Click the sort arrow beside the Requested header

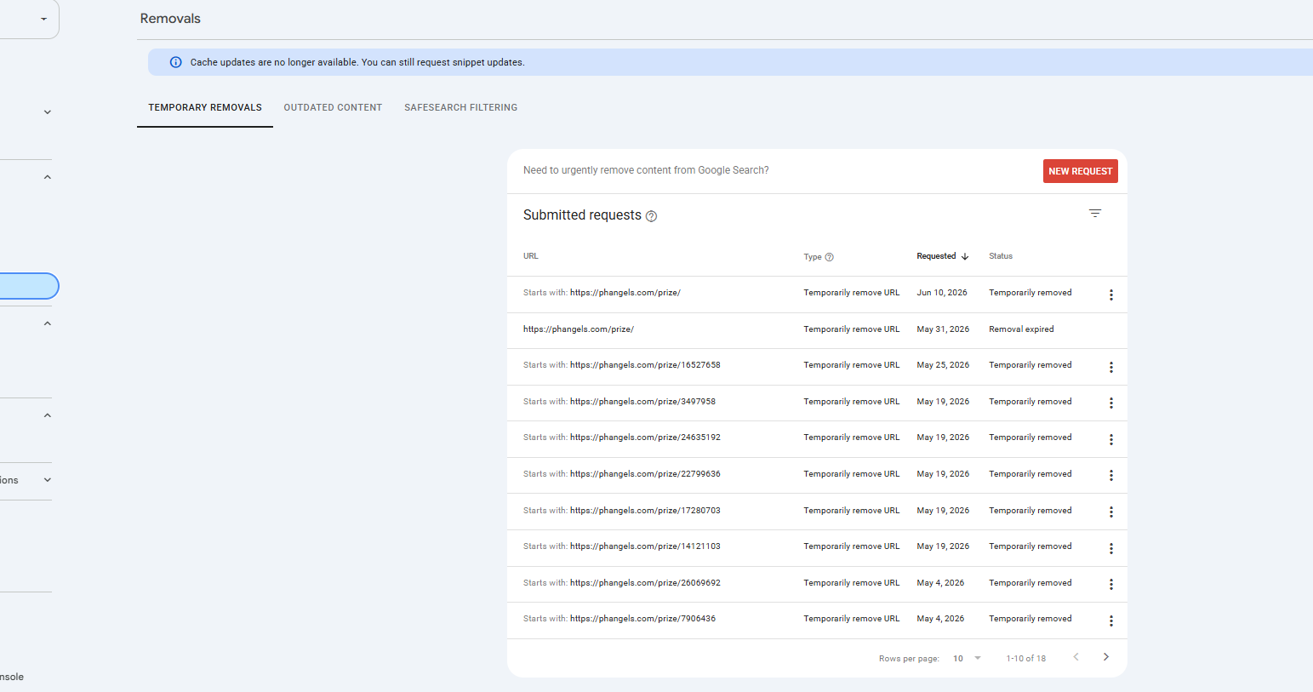(965, 256)
